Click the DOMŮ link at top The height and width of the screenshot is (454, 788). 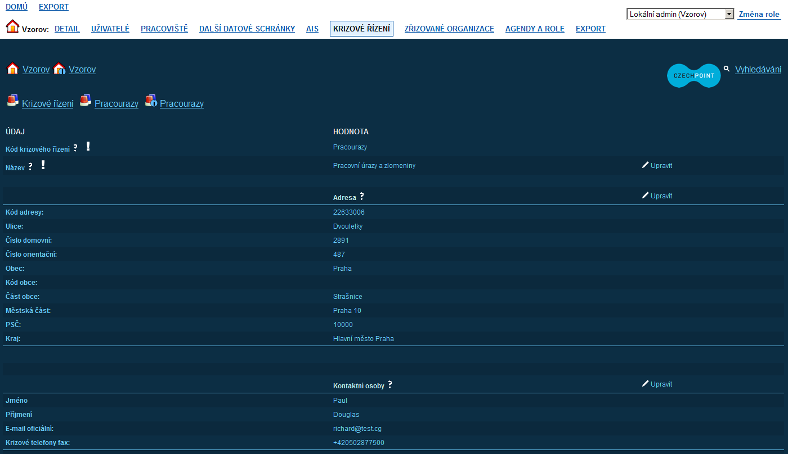[16, 7]
